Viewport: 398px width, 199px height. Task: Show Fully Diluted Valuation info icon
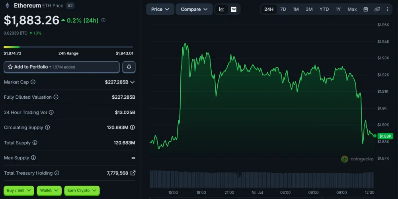click(x=56, y=97)
